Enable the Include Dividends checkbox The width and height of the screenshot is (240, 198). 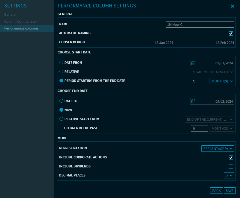pos(231,167)
